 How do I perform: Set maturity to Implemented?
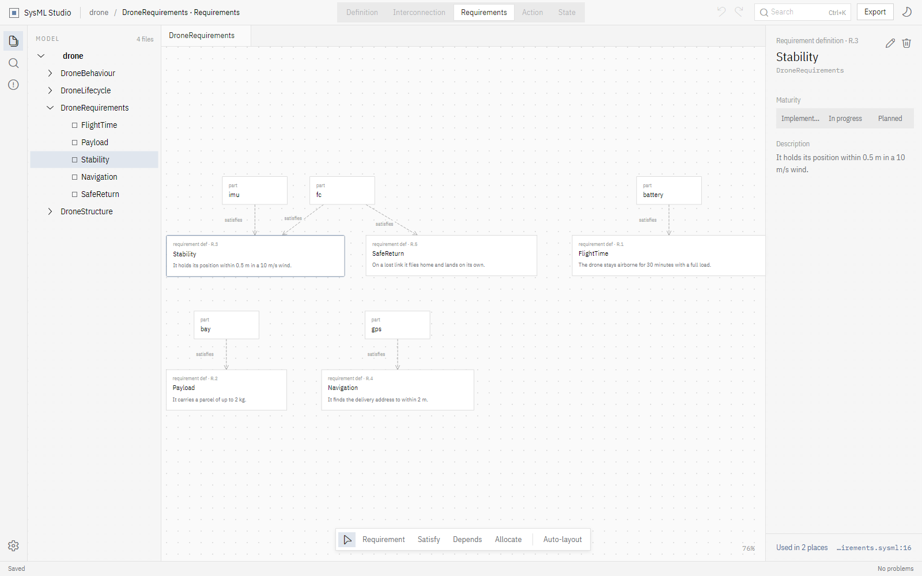[x=800, y=119]
